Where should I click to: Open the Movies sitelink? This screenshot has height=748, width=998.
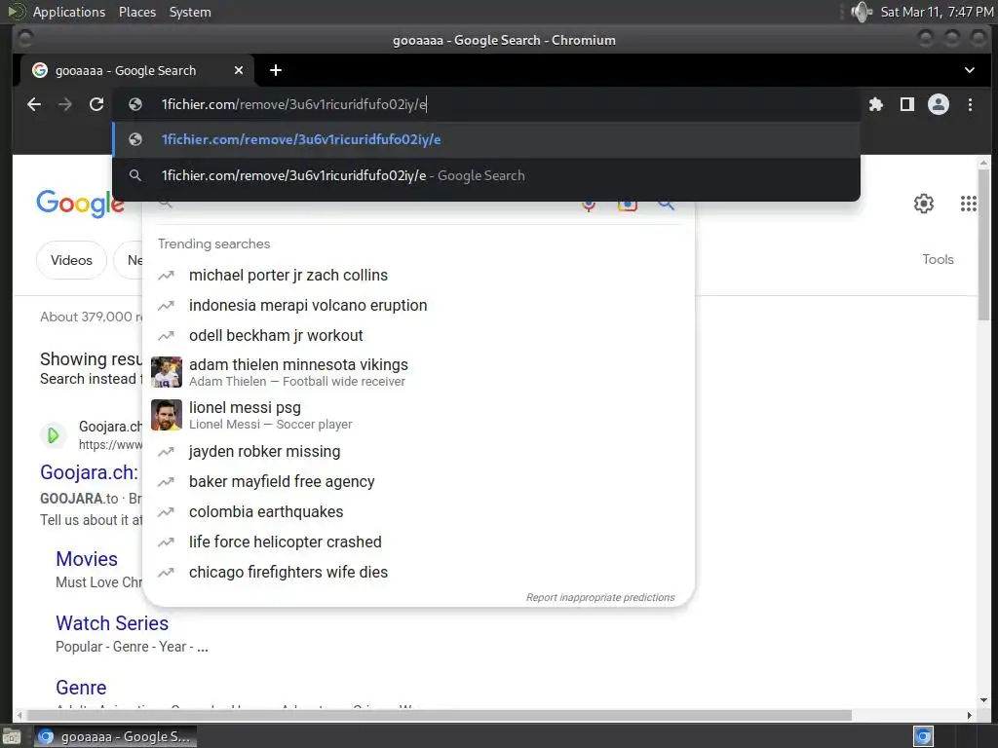coord(87,559)
